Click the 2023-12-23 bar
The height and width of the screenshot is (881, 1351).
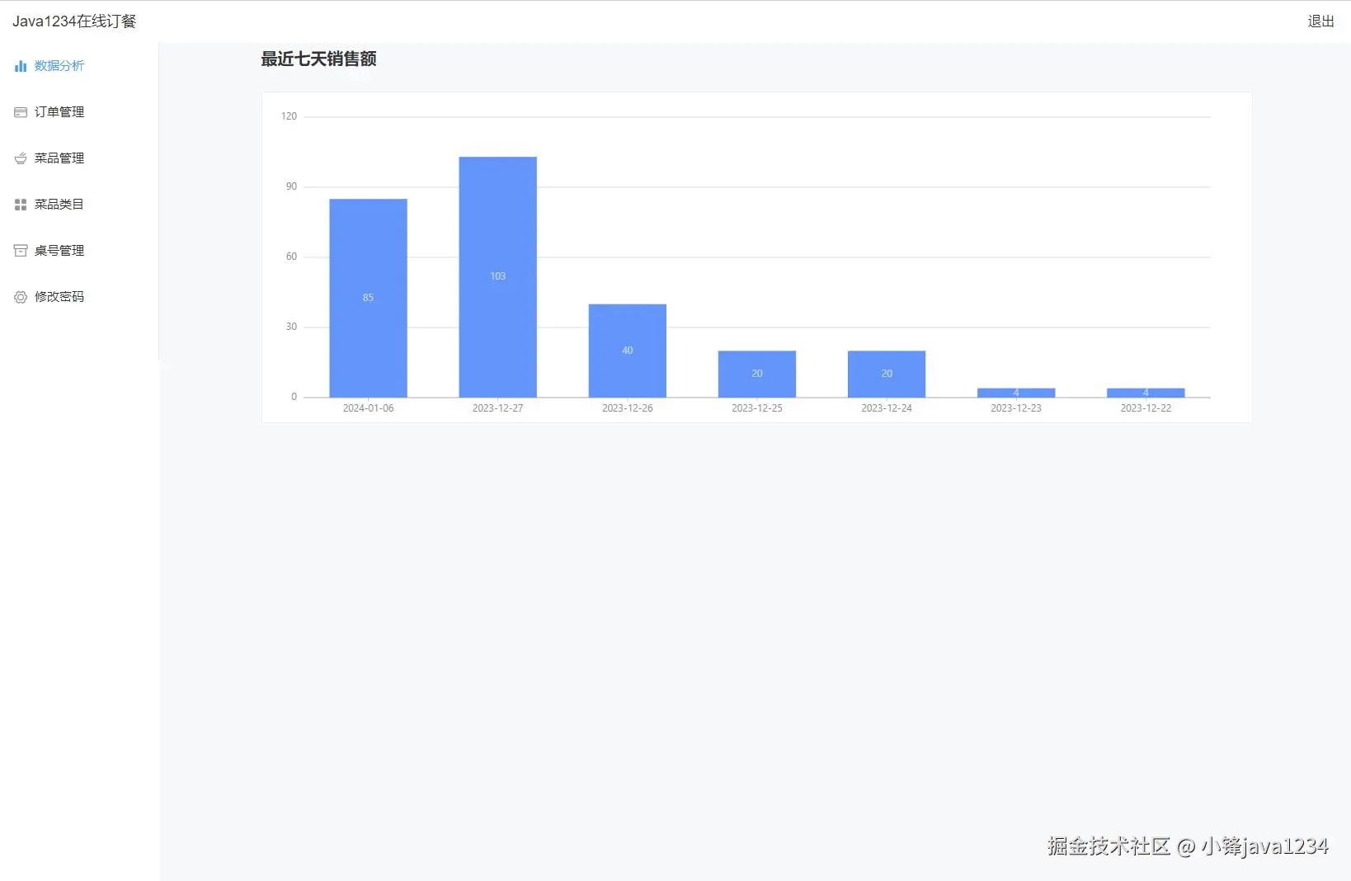[x=1016, y=393]
